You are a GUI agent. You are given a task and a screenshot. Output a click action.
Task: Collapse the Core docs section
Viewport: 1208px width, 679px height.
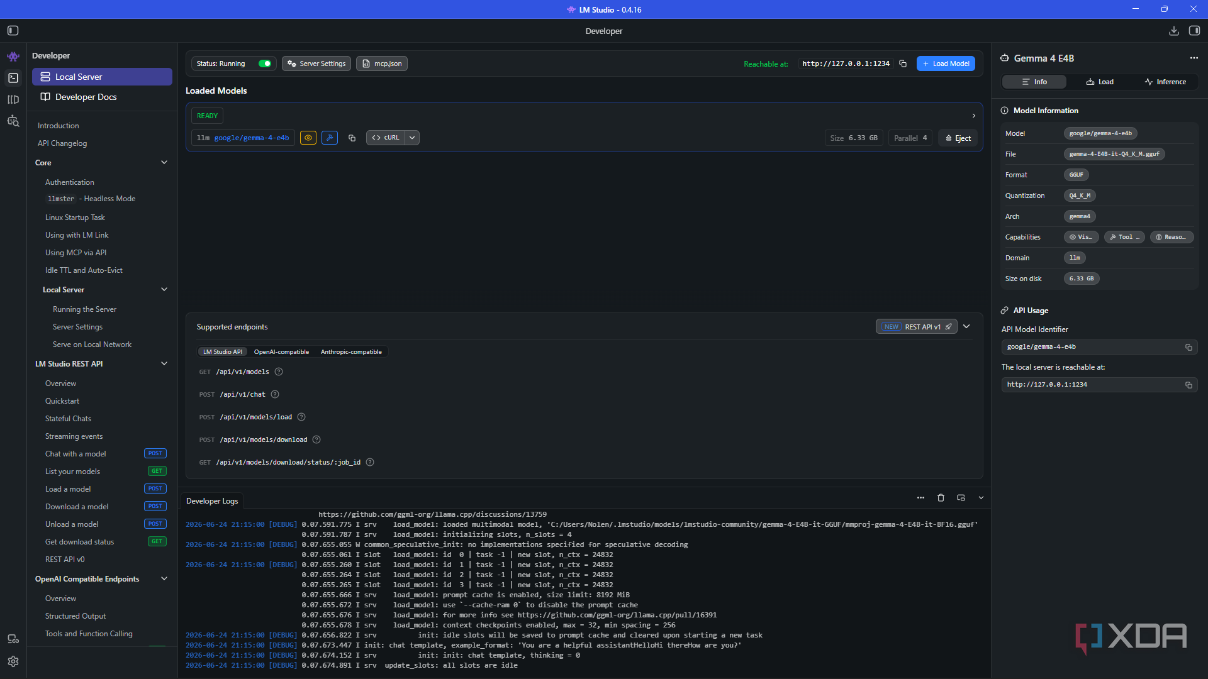coord(164,162)
